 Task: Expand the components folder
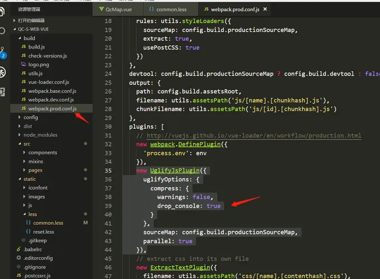(24, 152)
